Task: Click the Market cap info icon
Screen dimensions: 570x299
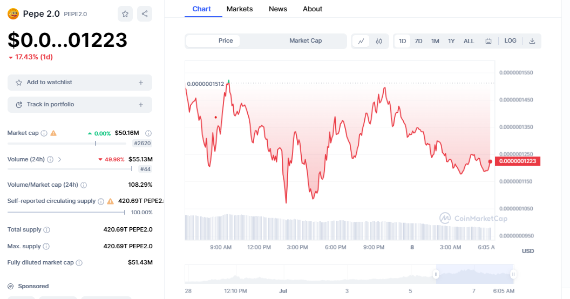Action: pos(44,133)
